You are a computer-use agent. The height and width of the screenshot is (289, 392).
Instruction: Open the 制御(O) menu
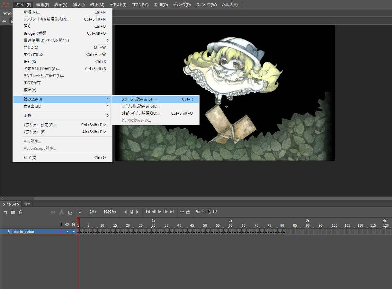[161, 5]
